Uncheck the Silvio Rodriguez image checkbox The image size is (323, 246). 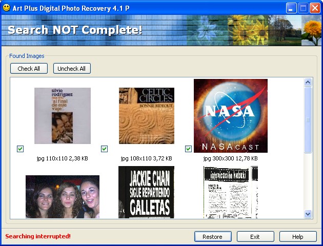tap(20, 149)
